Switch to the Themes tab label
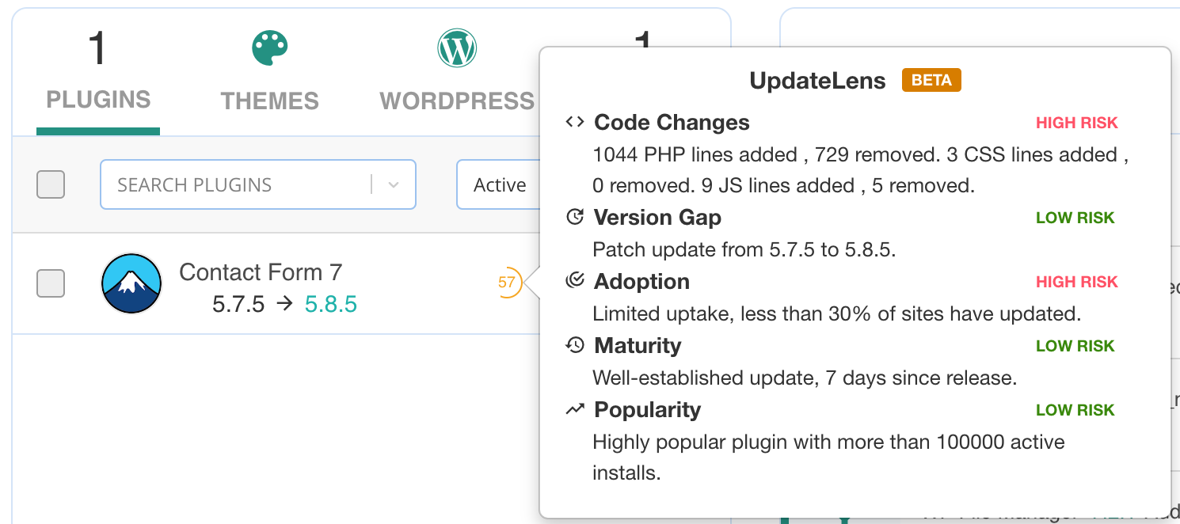The width and height of the screenshot is (1180, 524). [x=270, y=101]
